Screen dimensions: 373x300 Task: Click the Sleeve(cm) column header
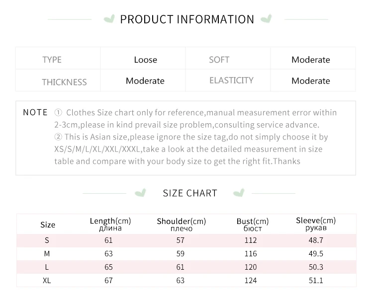point(316,224)
